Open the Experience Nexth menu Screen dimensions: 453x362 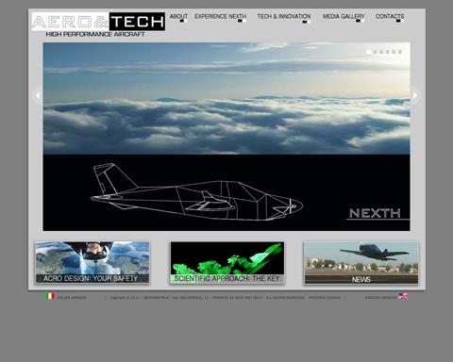pyautogui.click(x=220, y=16)
